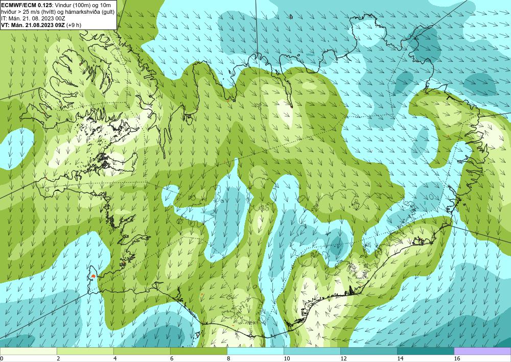The height and width of the screenshot is (362, 511).
Task: Click the legend scale label '8'
Action: (228, 358)
